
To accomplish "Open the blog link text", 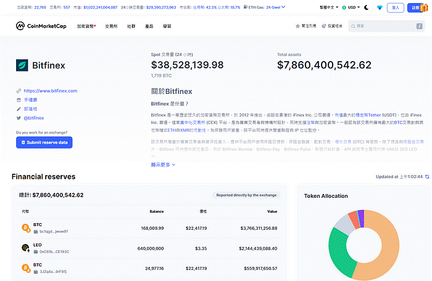I will point(30,109).
